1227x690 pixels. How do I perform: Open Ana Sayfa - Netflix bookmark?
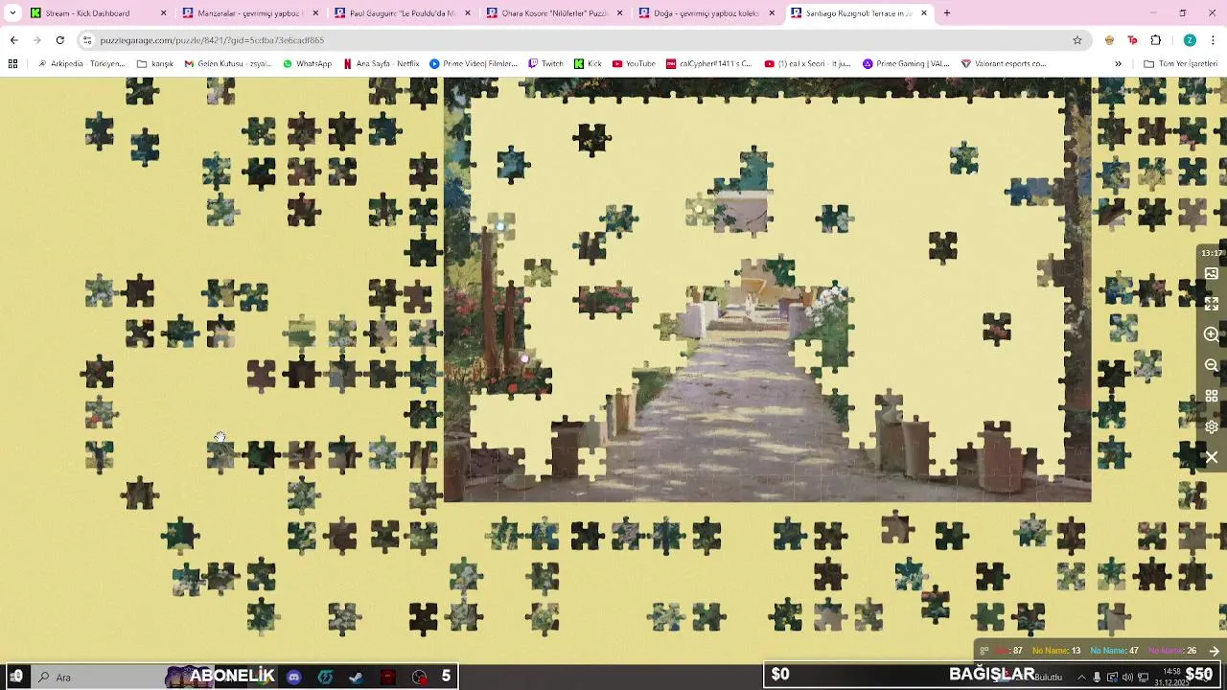coord(381,63)
